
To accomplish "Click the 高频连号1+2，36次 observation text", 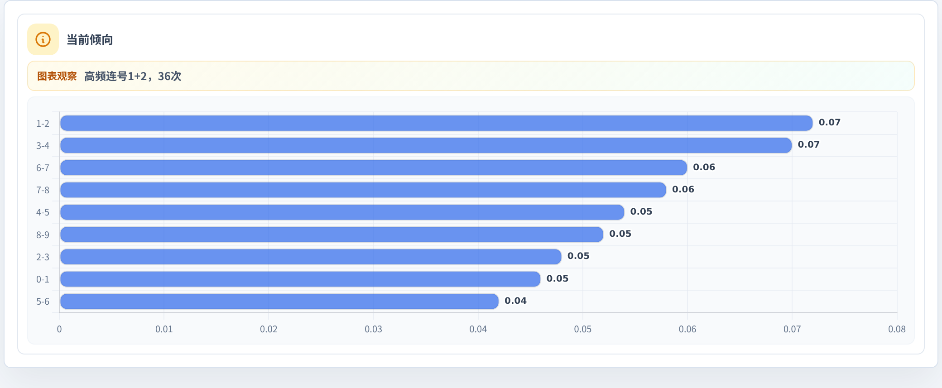I will coord(133,76).
